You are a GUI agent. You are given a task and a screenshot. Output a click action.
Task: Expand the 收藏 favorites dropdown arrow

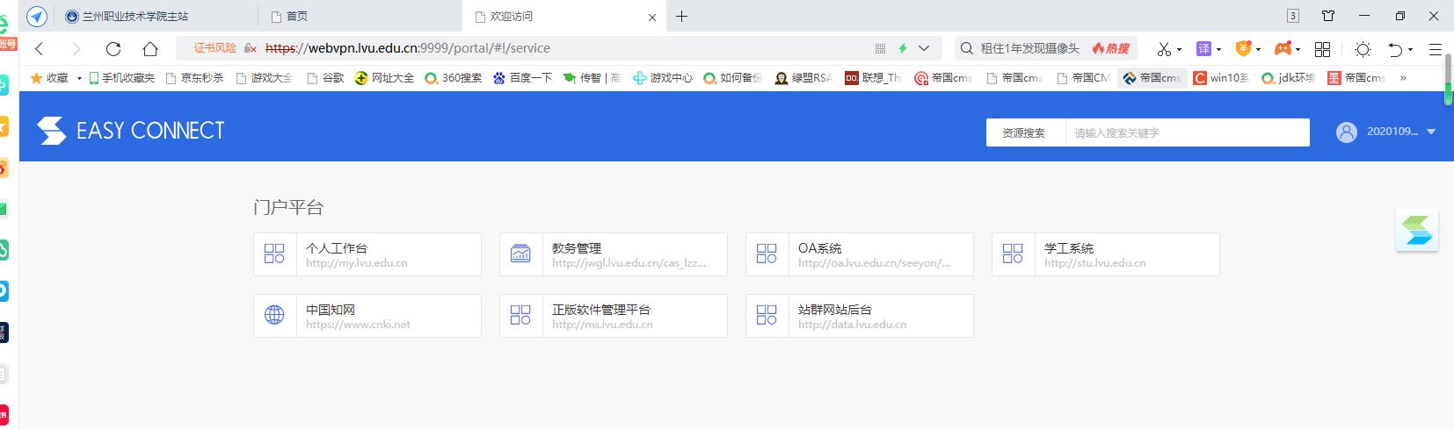click(x=79, y=78)
